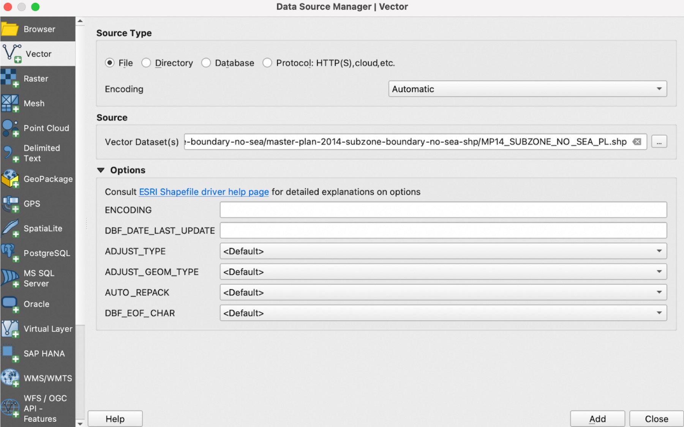
Task: Expand the ADJUST_TYPE dropdown
Action: point(443,251)
